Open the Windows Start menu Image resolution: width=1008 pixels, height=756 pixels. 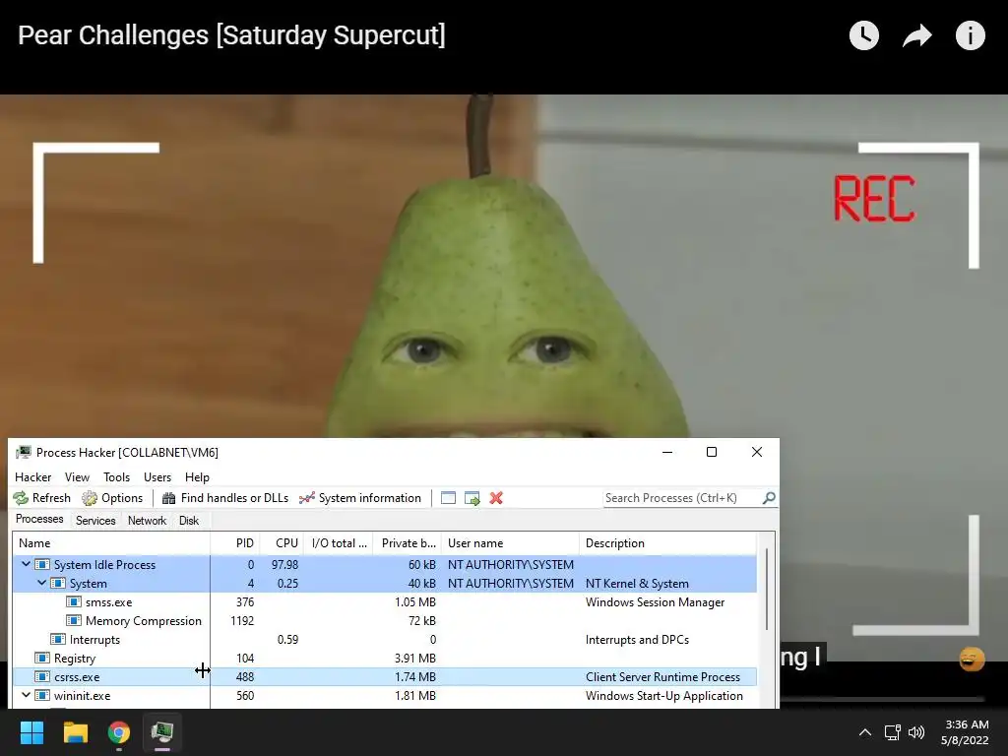(31, 732)
